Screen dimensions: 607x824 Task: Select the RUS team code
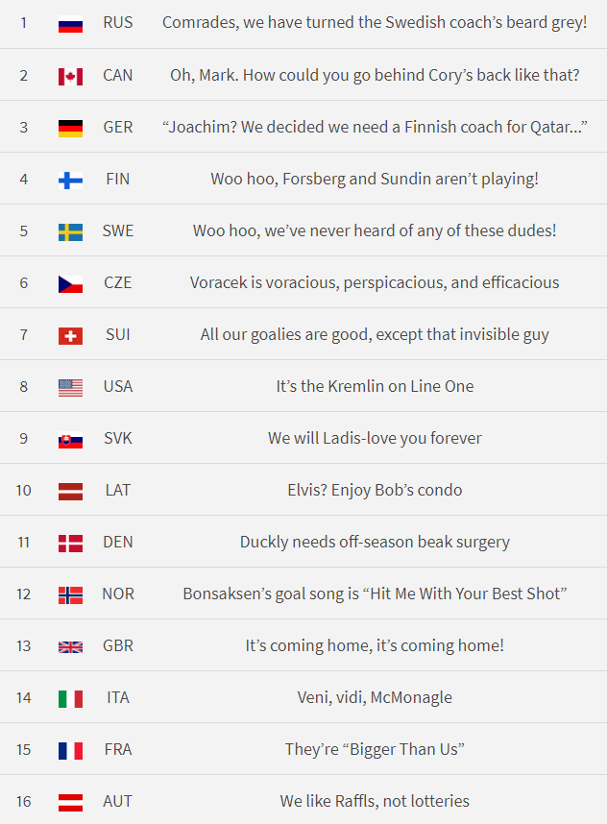coord(118,23)
